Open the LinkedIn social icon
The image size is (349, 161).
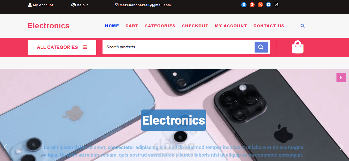[268, 5]
